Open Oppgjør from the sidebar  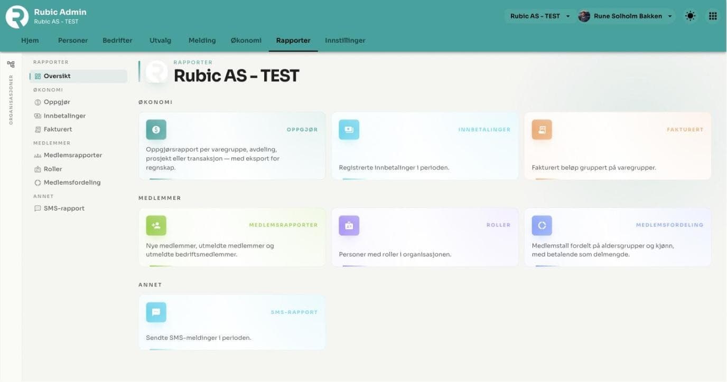(x=78, y=102)
